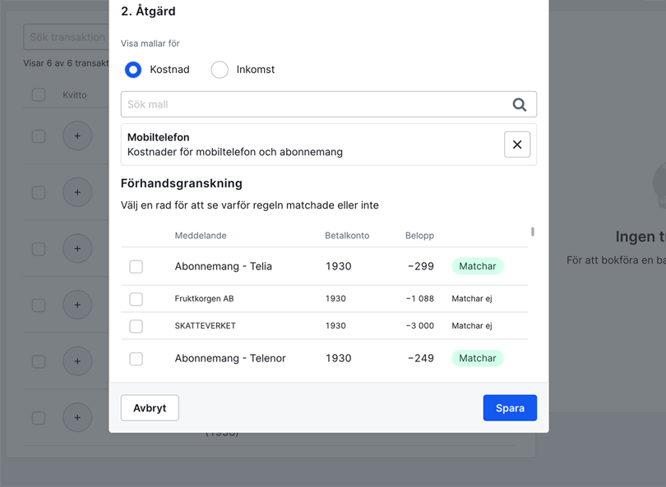
Task: Add receipt on the second transaction row
Action: click(x=77, y=192)
